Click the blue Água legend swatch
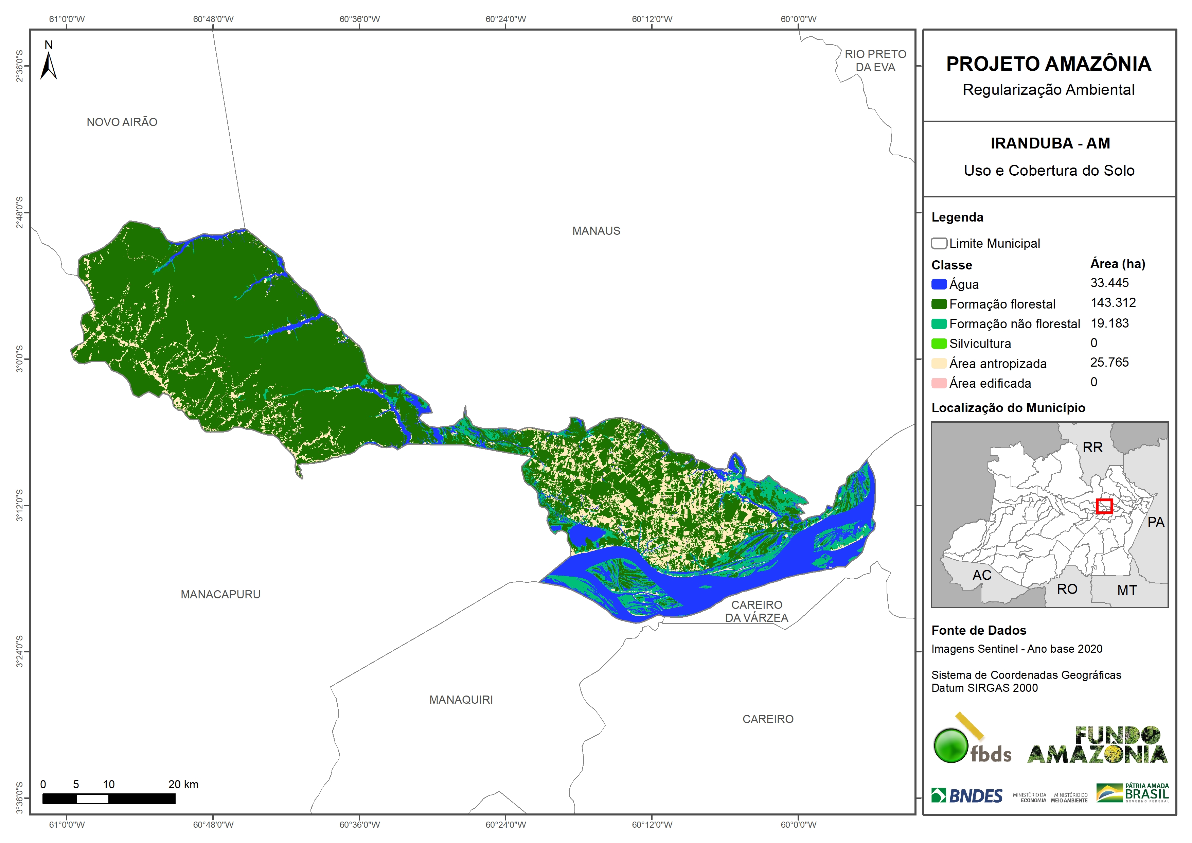The width and height of the screenshot is (1192, 843). pyautogui.click(x=939, y=284)
